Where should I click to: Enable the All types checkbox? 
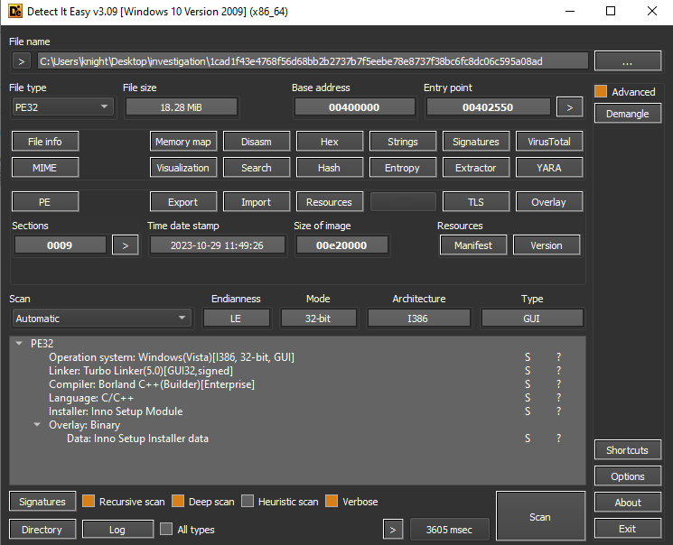pos(166,529)
